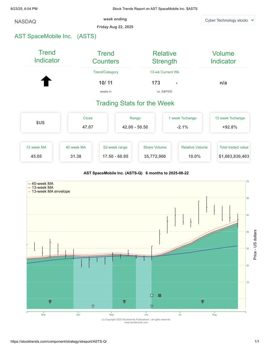Click the hollow arrow marker under June
The height and width of the screenshot is (350, 270).
[x=152, y=306]
